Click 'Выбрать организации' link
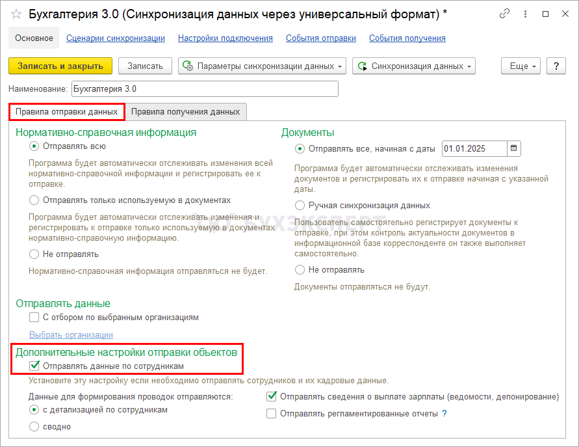This screenshot has height=447, width=579. click(x=71, y=334)
